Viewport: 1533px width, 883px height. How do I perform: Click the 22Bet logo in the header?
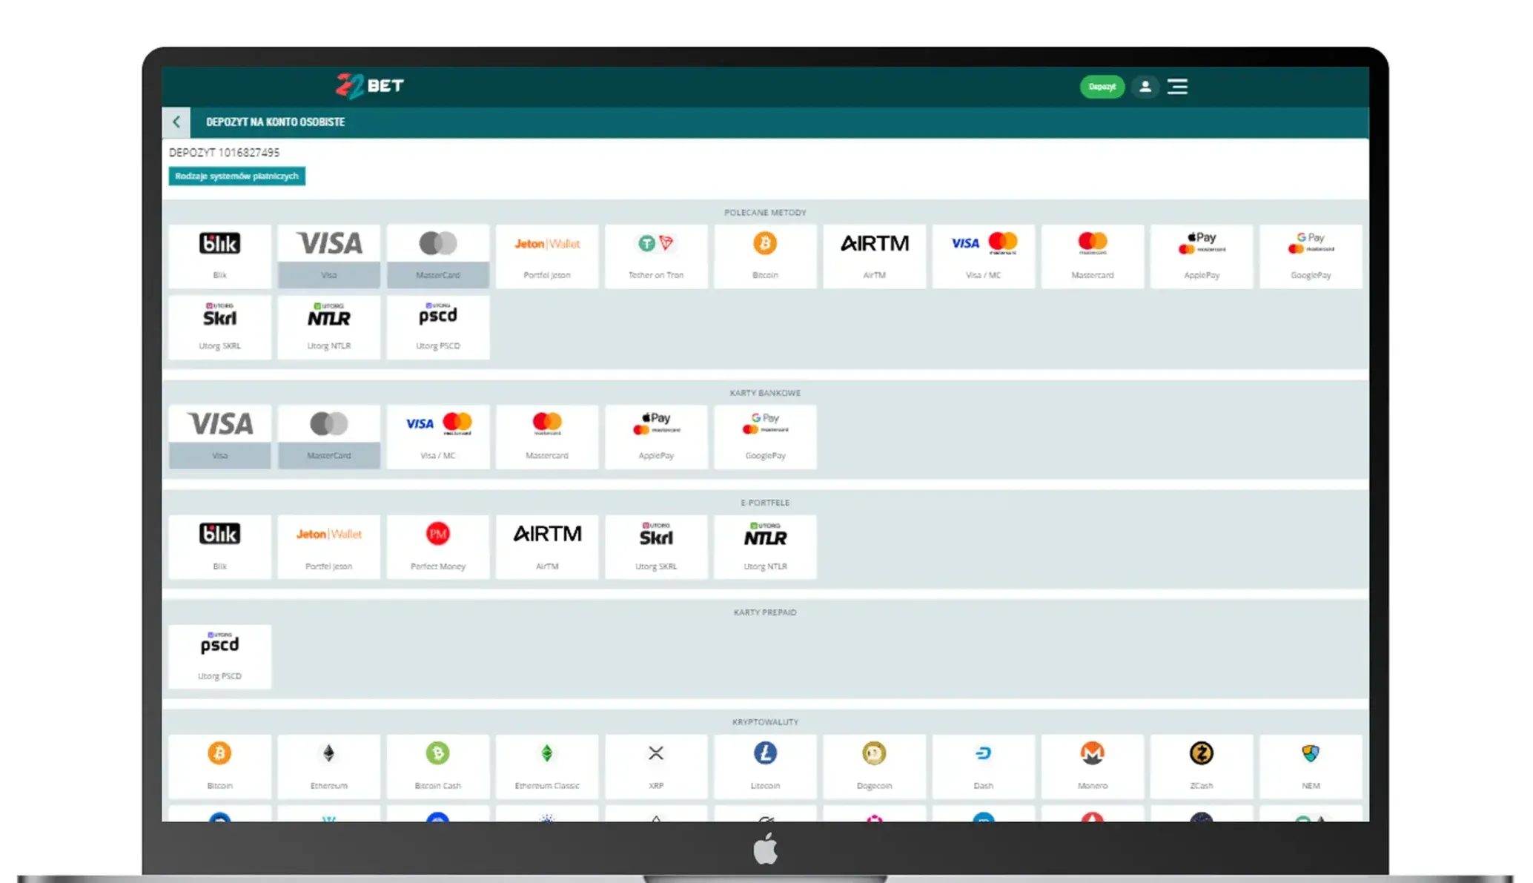[370, 86]
